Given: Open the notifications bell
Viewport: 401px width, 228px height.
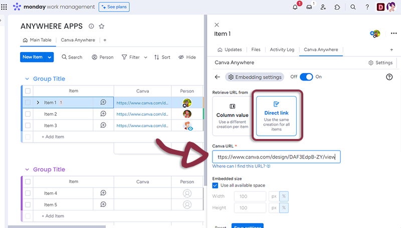Looking at the screenshot, I should coord(295,7).
